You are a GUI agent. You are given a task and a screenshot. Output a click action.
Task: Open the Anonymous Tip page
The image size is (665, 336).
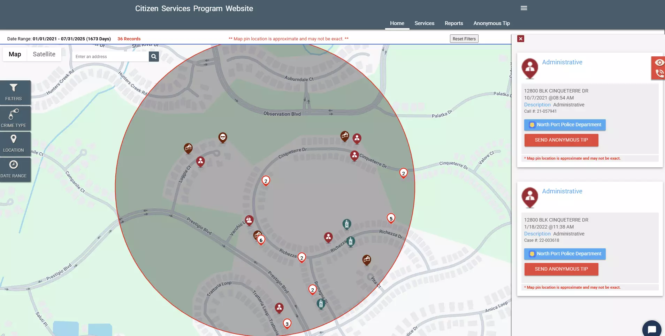pyautogui.click(x=491, y=23)
